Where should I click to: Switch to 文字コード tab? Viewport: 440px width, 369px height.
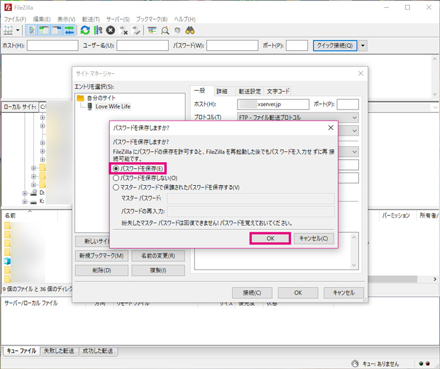[x=277, y=91]
